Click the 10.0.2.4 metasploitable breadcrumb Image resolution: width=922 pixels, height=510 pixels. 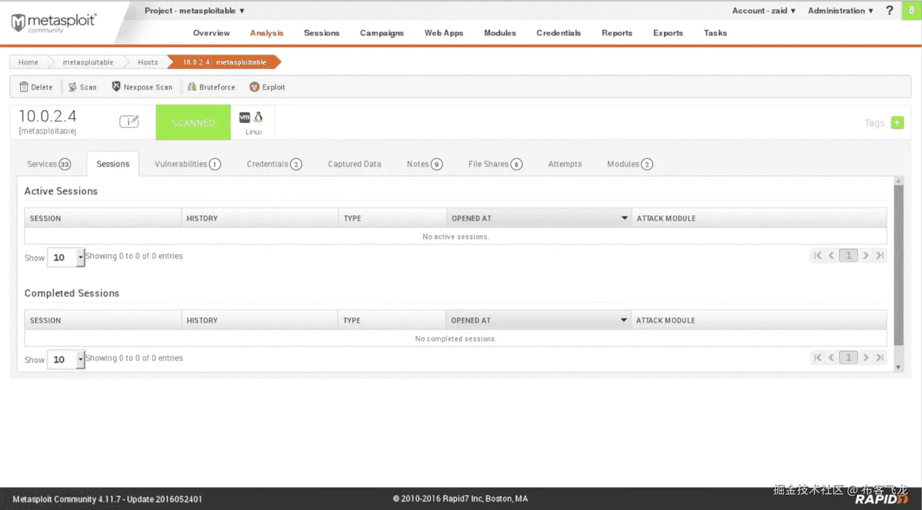(x=225, y=62)
